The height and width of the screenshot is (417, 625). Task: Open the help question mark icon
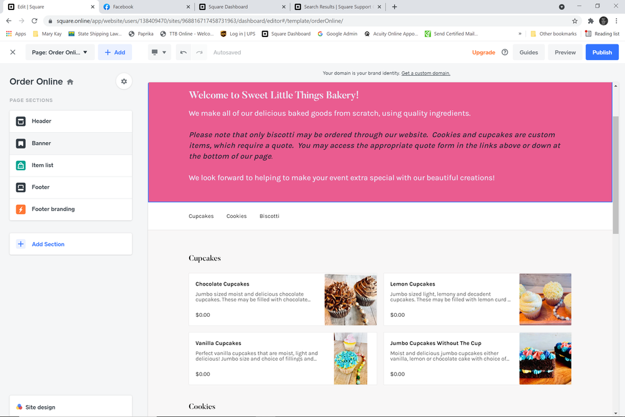click(x=505, y=53)
